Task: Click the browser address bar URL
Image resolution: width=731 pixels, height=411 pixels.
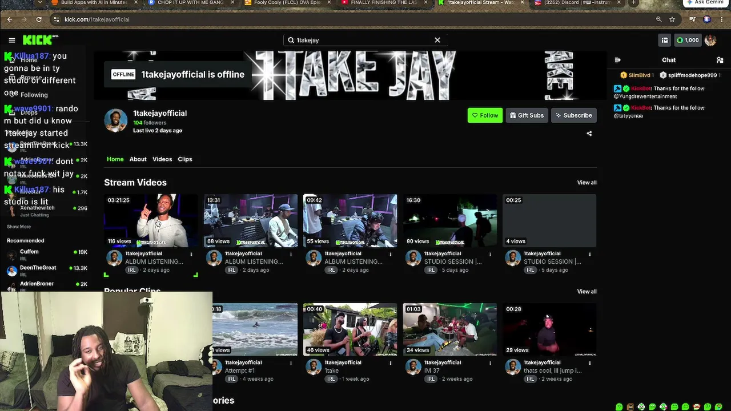Action: 97,19
